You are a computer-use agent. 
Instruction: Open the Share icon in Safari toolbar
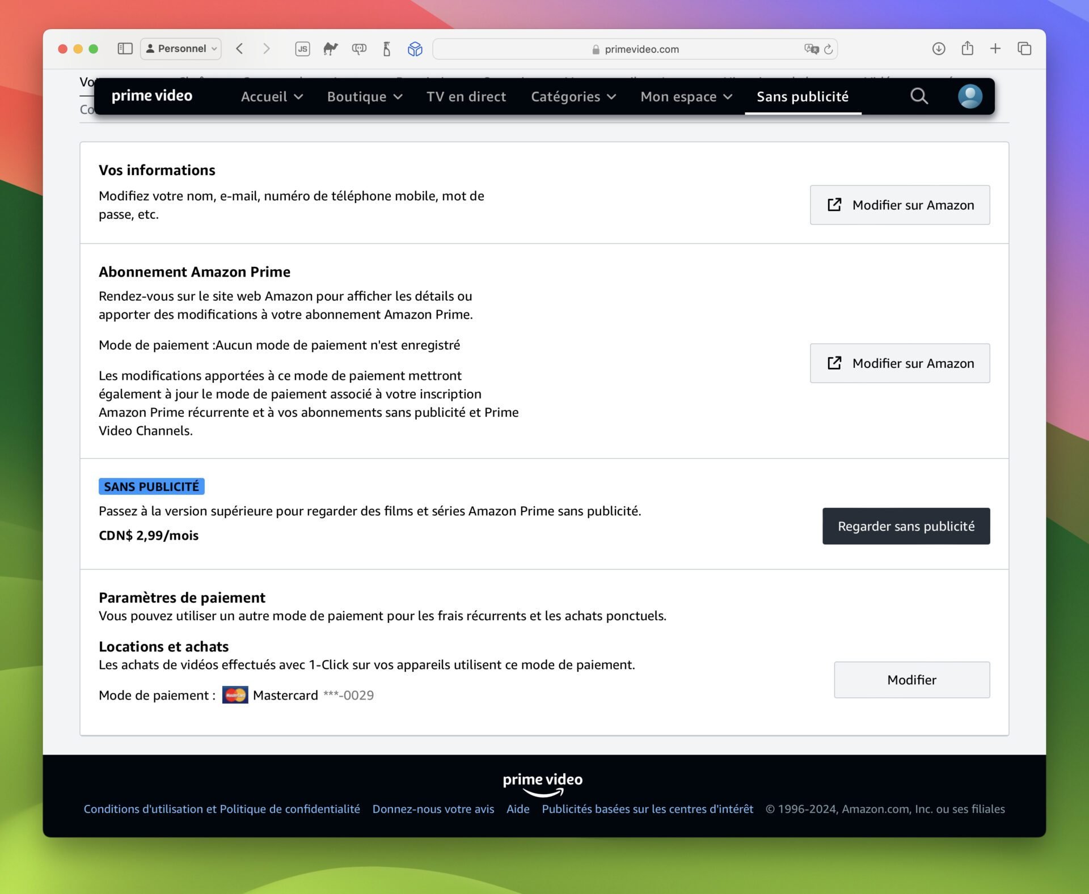[x=968, y=48]
